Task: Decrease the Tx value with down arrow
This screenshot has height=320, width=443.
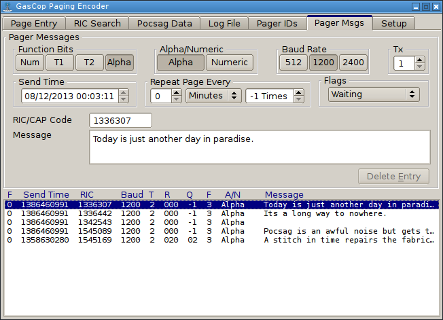Action: coord(420,67)
